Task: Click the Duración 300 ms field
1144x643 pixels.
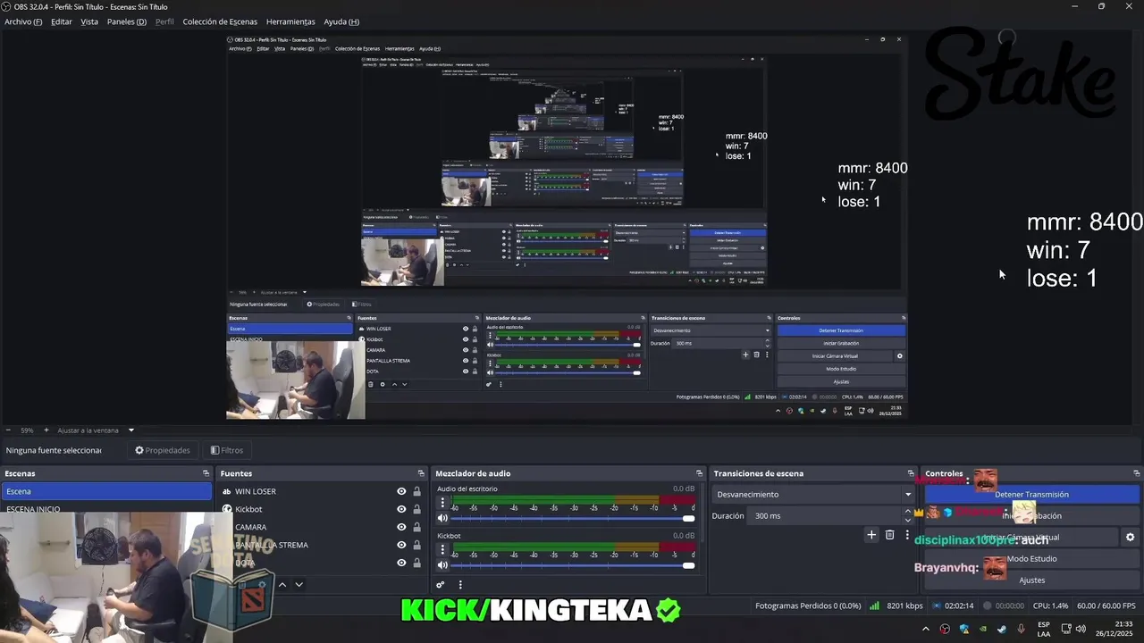Action: click(825, 515)
